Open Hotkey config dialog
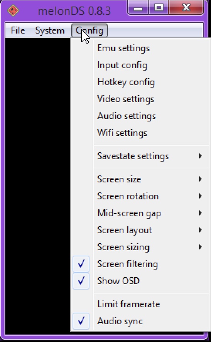The height and width of the screenshot is (342, 211). point(141,82)
